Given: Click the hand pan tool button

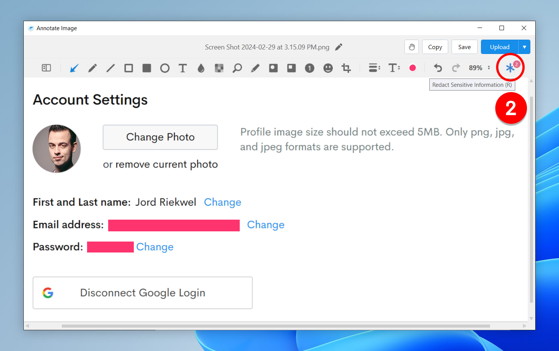Looking at the screenshot, I should (x=412, y=47).
